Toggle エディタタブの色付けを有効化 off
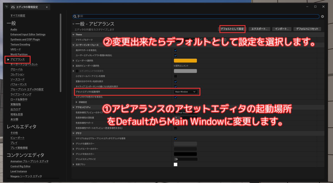The image size is (333, 183). 176,97
